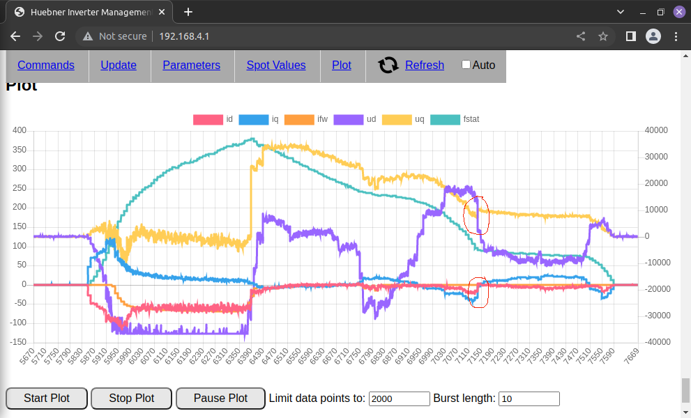The width and height of the screenshot is (691, 418).
Task: Share this page using share icon
Action: click(581, 36)
